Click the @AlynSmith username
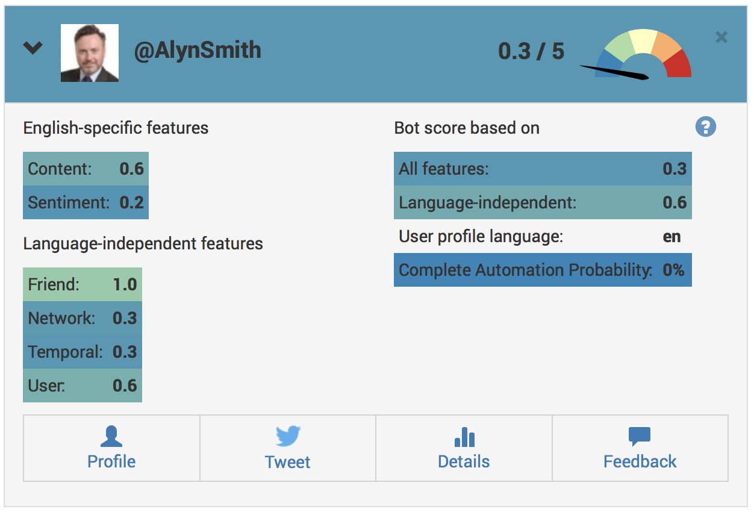Viewport: 754px width, 512px height. click(197, 51)
